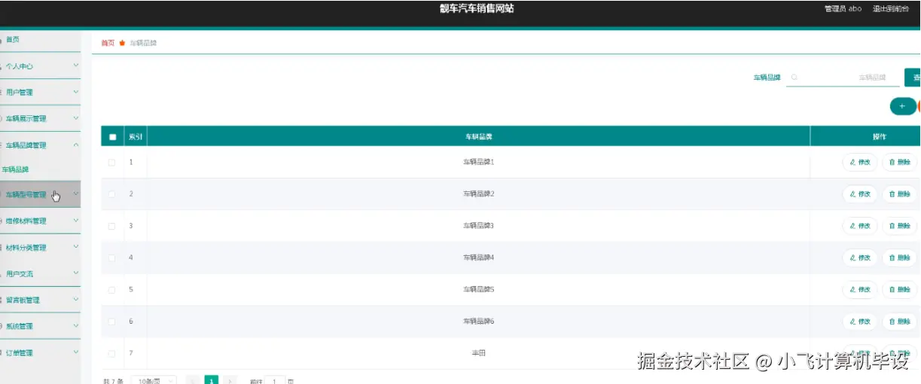Click the 车辆品牌 column header
This screenshot has width=921, height=384.
point(478,137)
